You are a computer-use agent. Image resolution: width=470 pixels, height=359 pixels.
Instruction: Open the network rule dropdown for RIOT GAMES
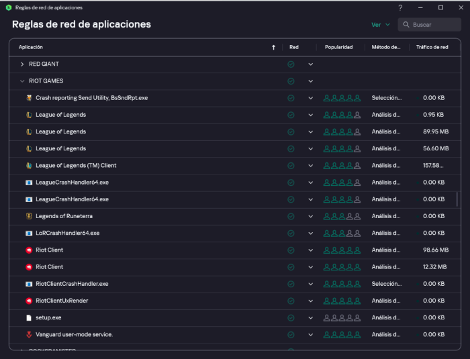310,81
